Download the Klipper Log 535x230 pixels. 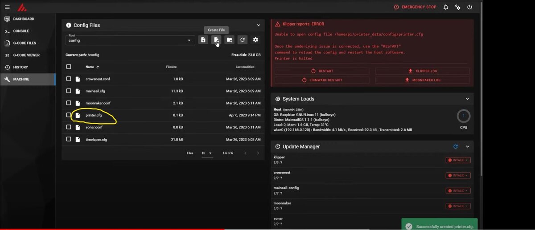(x=422, y=71)
